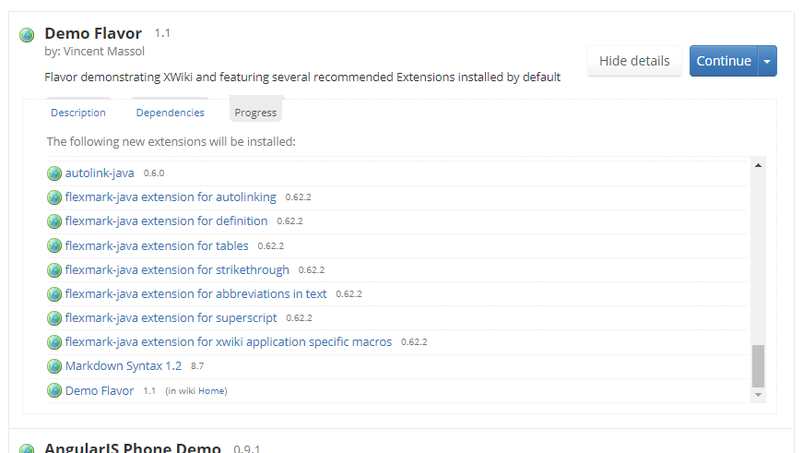Viewport: 803px width, 453px height.
Task: Click the globe icon beside flexmark-java extension for strikethrough
Action: (54, 270)
